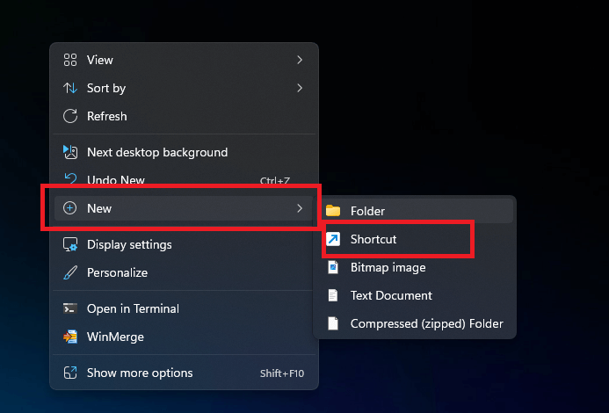The height and width of the screenshot is (413, 609).
Task: Expand the Sort by submenu chevron
Action: coord(300,88)
